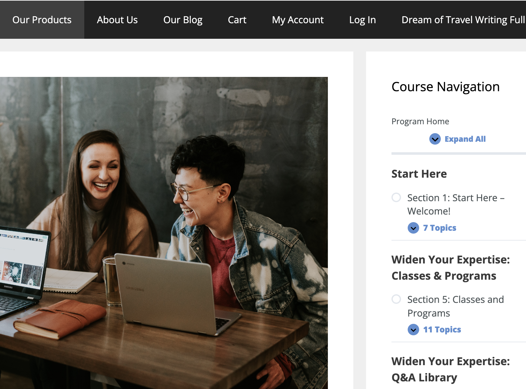Image resolution: width=526 pixels, height=389 pixels.
Task: Click the Course Navigation heading
Action: [445, 87]
